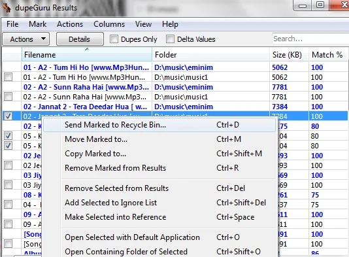Viewport: 349px width, 257px height.
Task: Unmark the second 05 - K row checkbox
Action: pos(8,146)
